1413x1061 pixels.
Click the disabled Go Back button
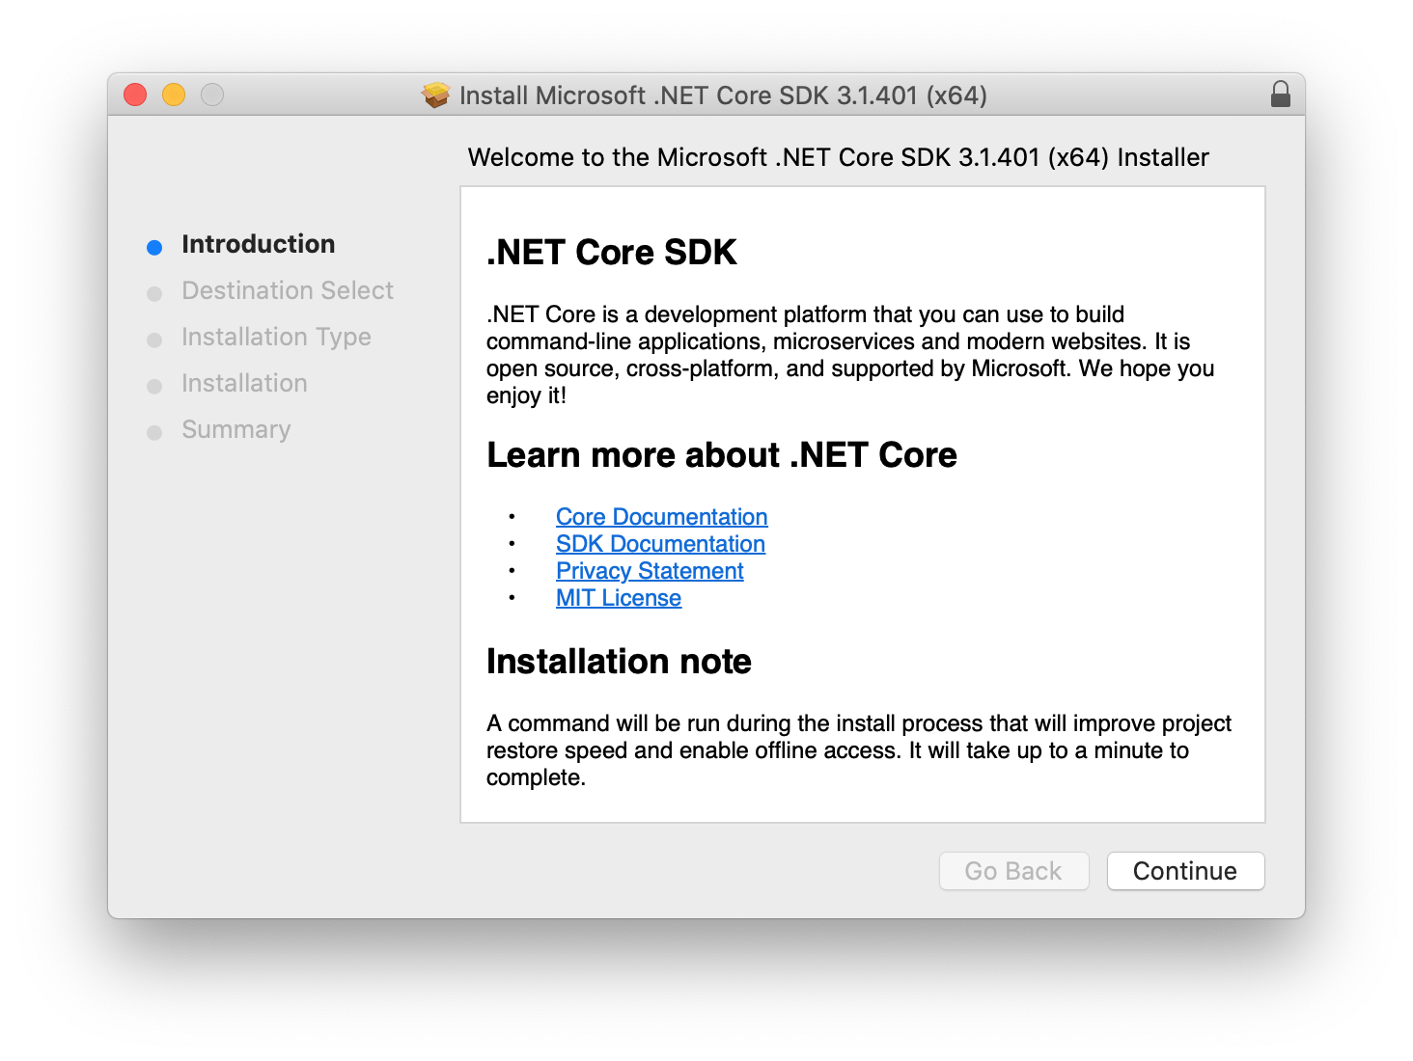pyautogui.click(x=1013, y=871)
